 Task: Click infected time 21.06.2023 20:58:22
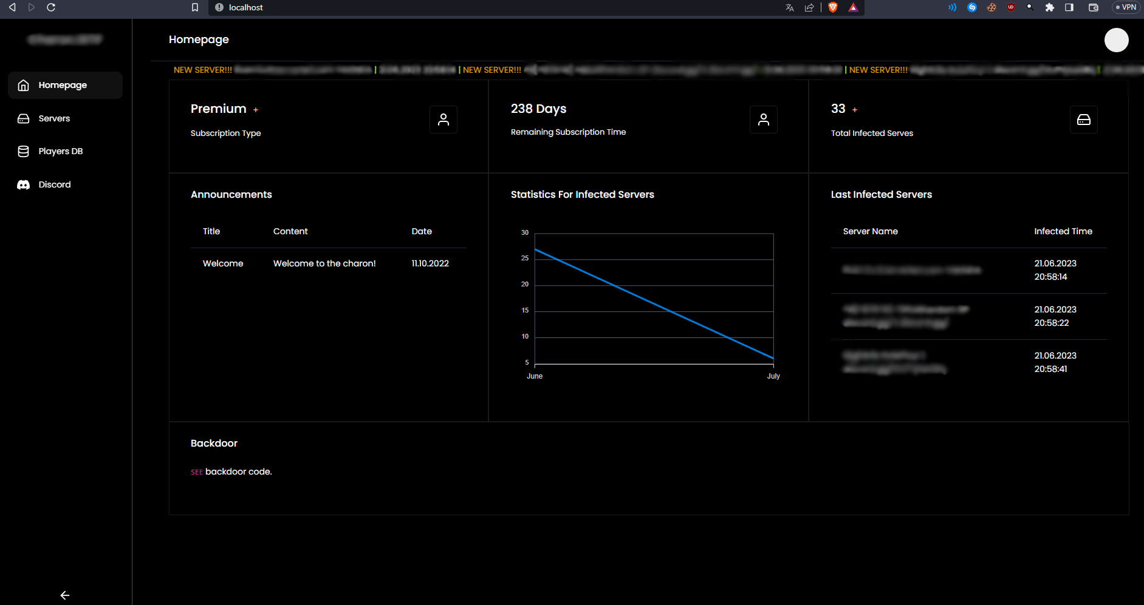click(x=1055, y=316)
